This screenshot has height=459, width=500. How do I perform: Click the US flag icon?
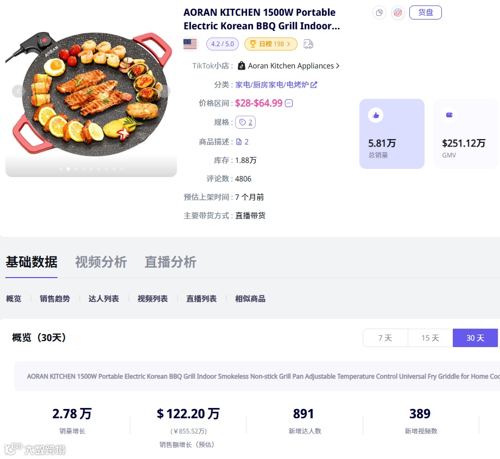coord(190,44)
